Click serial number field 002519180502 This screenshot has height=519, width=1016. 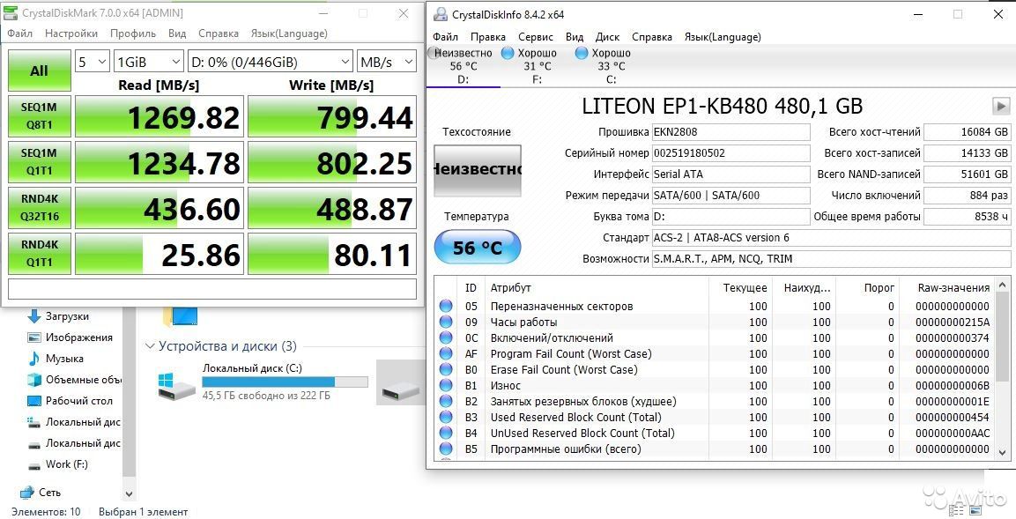click(x=730, y=153)
